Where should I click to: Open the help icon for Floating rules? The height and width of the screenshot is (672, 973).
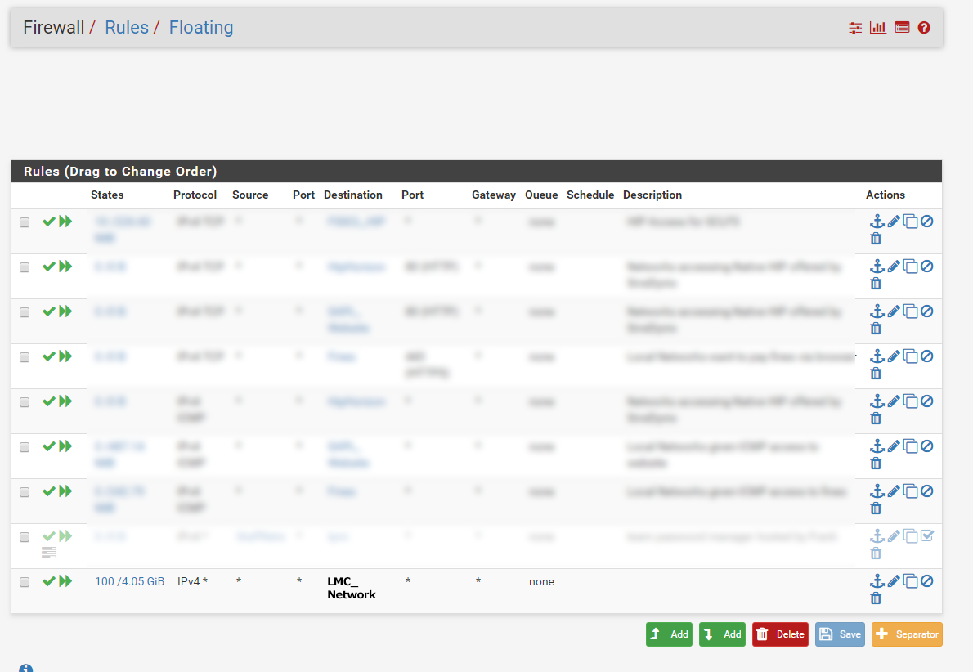click(x=924, y=27)
